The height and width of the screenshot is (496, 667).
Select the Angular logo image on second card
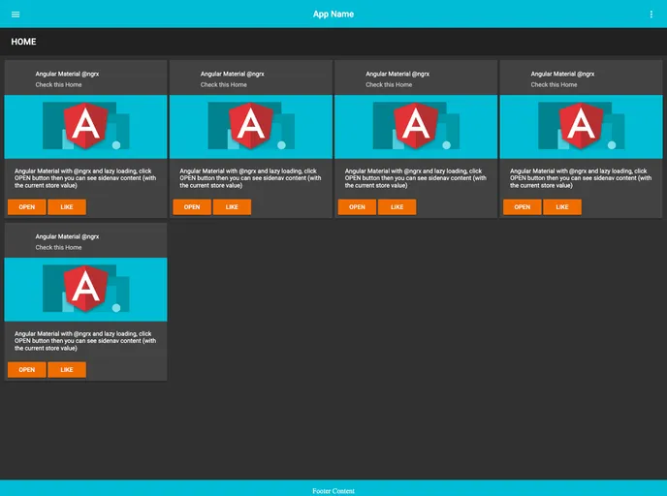[x=250, y=127]
